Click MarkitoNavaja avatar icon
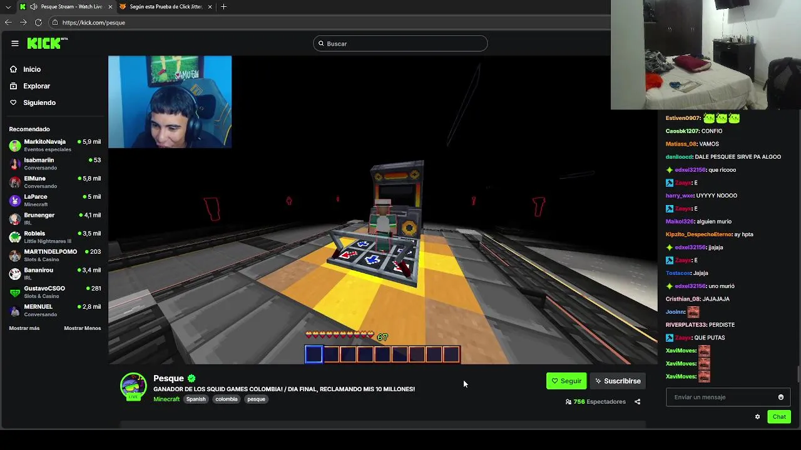This screenshot has width=801, height=450. [15, 146]
